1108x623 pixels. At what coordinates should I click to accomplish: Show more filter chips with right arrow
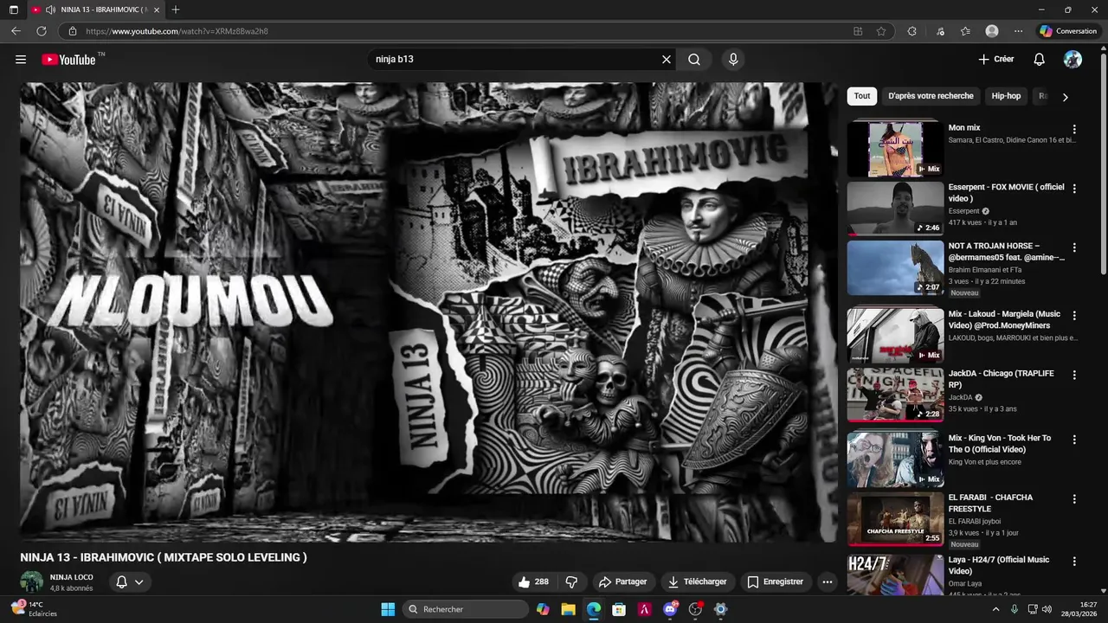tap(1066, 97)
